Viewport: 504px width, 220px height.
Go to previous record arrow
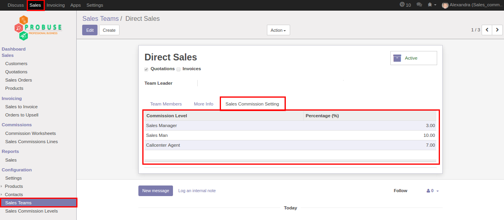click(487, 30)
